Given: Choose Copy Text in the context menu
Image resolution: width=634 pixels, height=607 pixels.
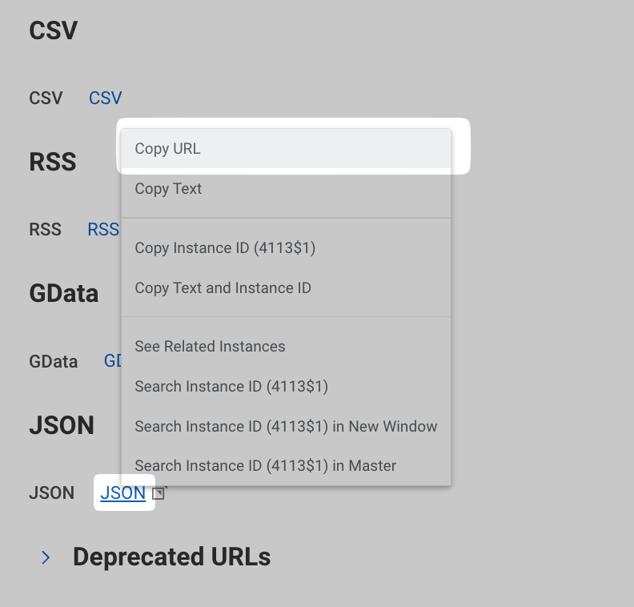Looking at the screenshot, I should click(x=168, y=189).
